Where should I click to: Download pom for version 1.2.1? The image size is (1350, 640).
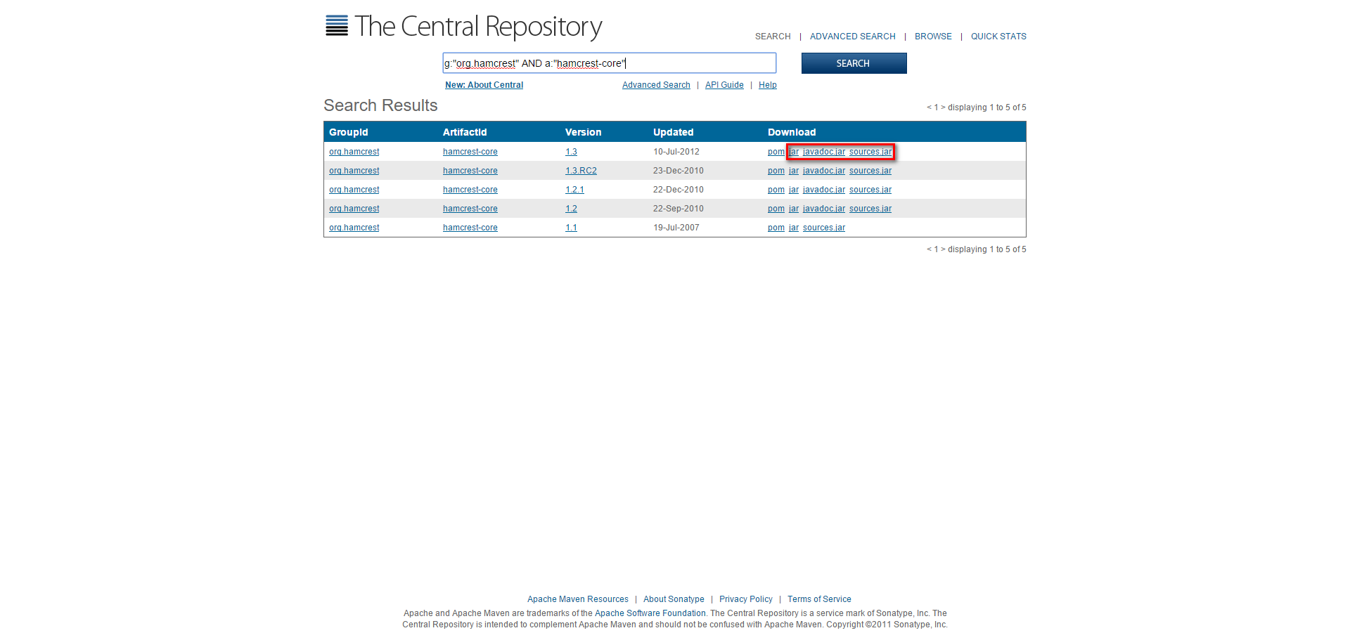[776, 190]
